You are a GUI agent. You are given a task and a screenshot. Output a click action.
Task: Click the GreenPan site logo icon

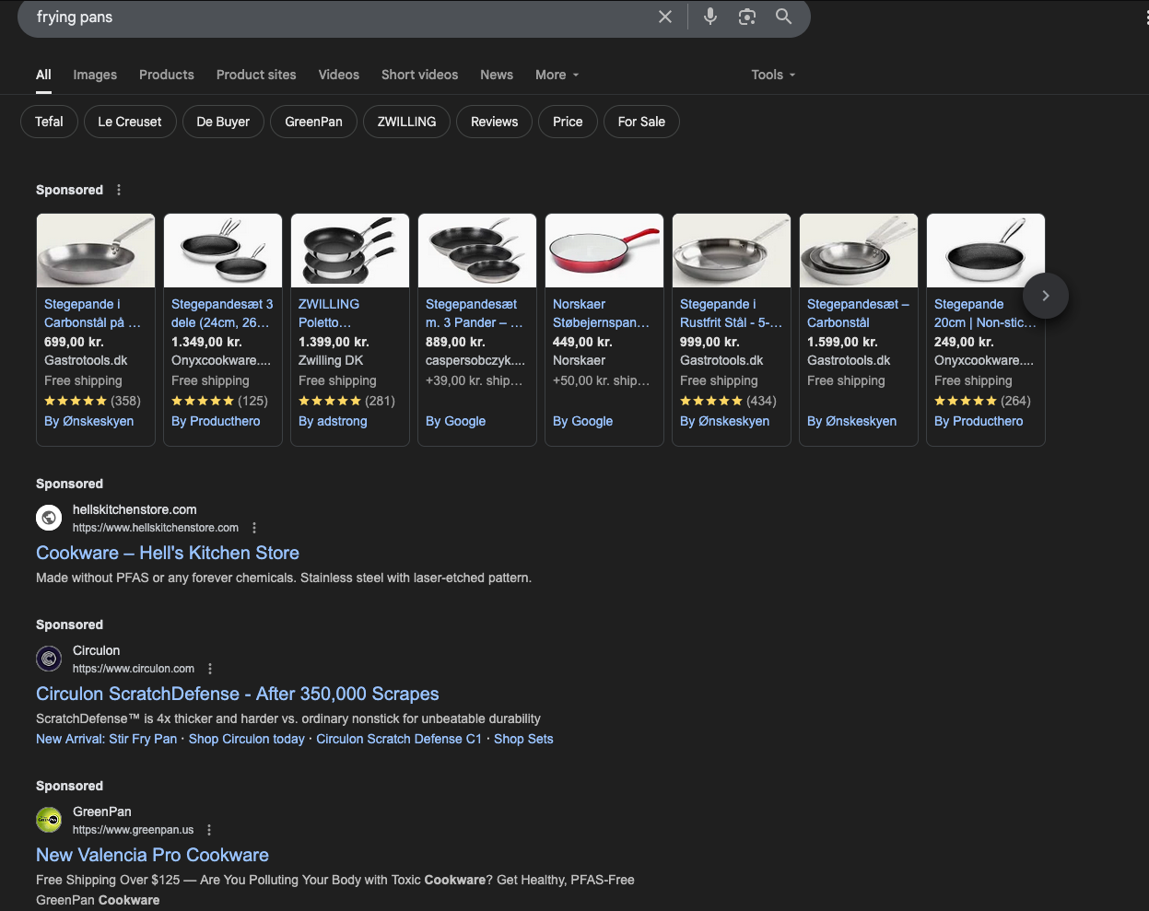(x=49, y=820)
